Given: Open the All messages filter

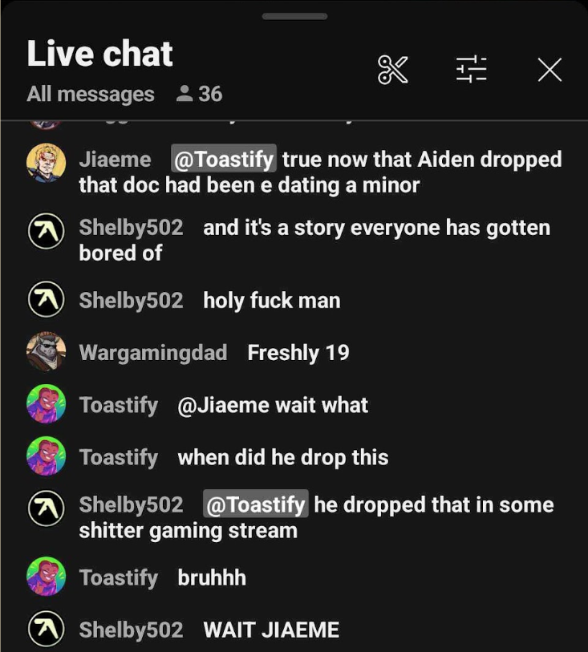Looking at the screenshot, I should coord(91,94).
